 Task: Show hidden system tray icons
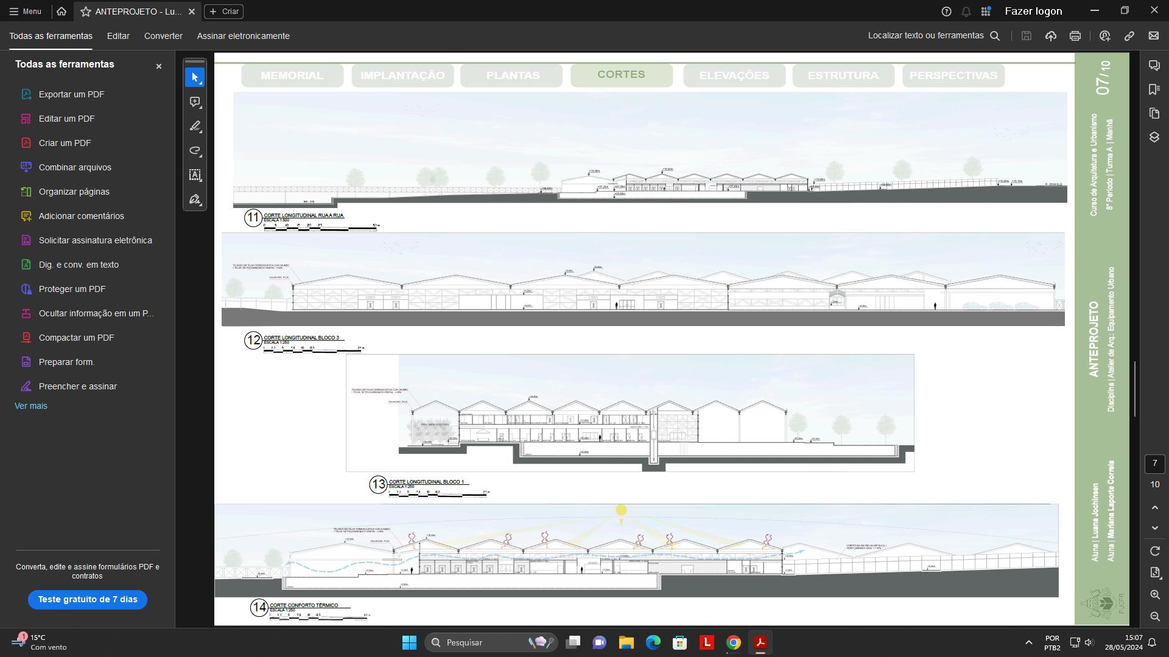coord(1029,642)
